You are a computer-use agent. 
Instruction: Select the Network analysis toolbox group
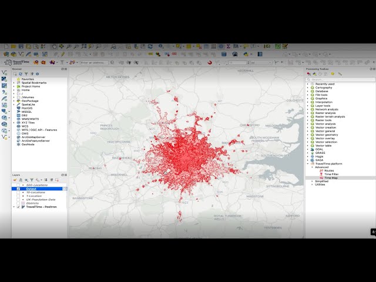point(327,109)
